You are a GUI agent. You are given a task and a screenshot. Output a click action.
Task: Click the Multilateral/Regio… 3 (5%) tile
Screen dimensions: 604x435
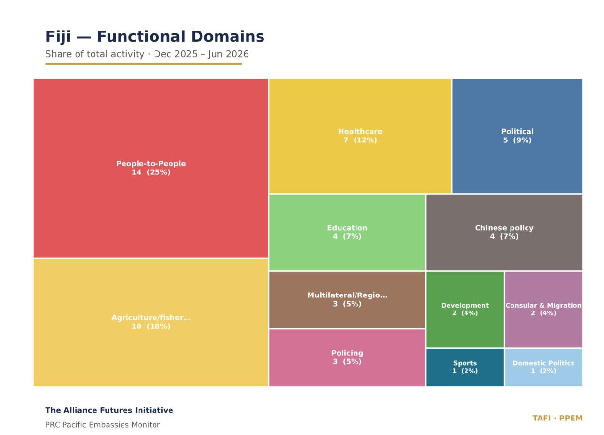347,300
